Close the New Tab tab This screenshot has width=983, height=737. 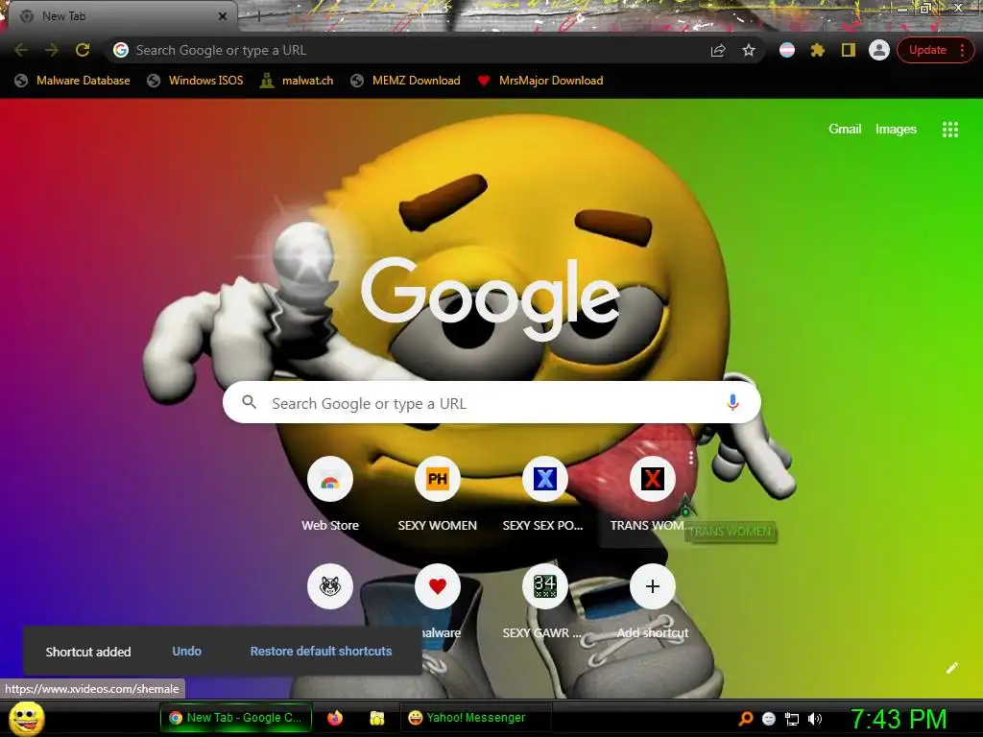(x=222, y=16)
